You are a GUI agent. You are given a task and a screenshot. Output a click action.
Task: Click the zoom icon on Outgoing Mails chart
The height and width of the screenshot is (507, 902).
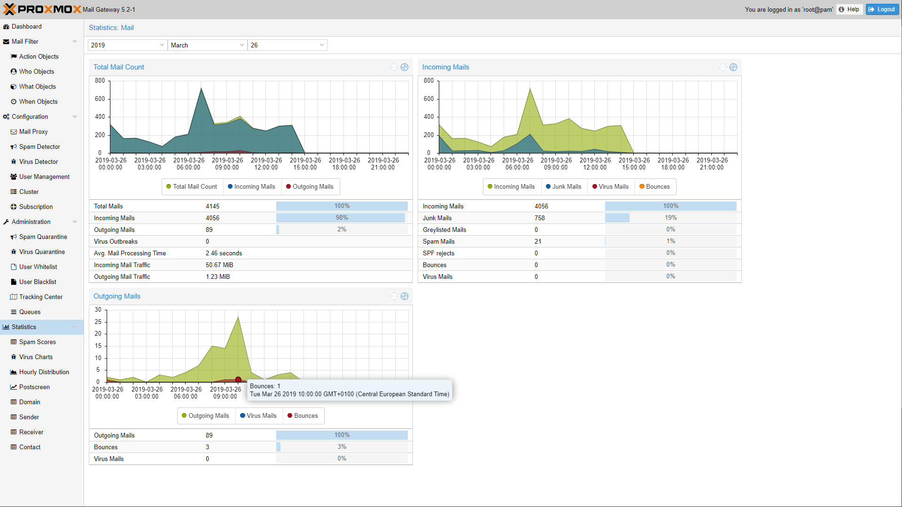point(404,296)
